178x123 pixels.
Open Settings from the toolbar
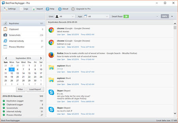pos(10,9)
